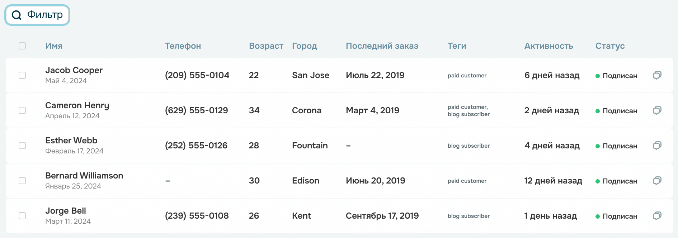Click the 'paid customer, blog subscriber' tags cell

[469, 110]
